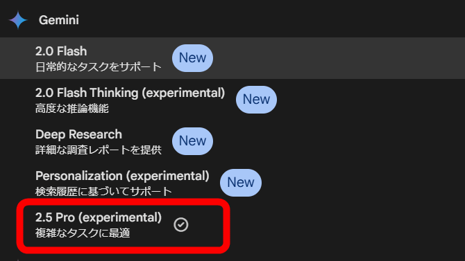Click the 2.0 Flash title label
The image size is (465, 261).
[61, 51]
